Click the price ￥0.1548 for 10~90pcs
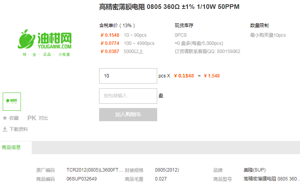Screen dimensions: 300x182 (110, 35)
